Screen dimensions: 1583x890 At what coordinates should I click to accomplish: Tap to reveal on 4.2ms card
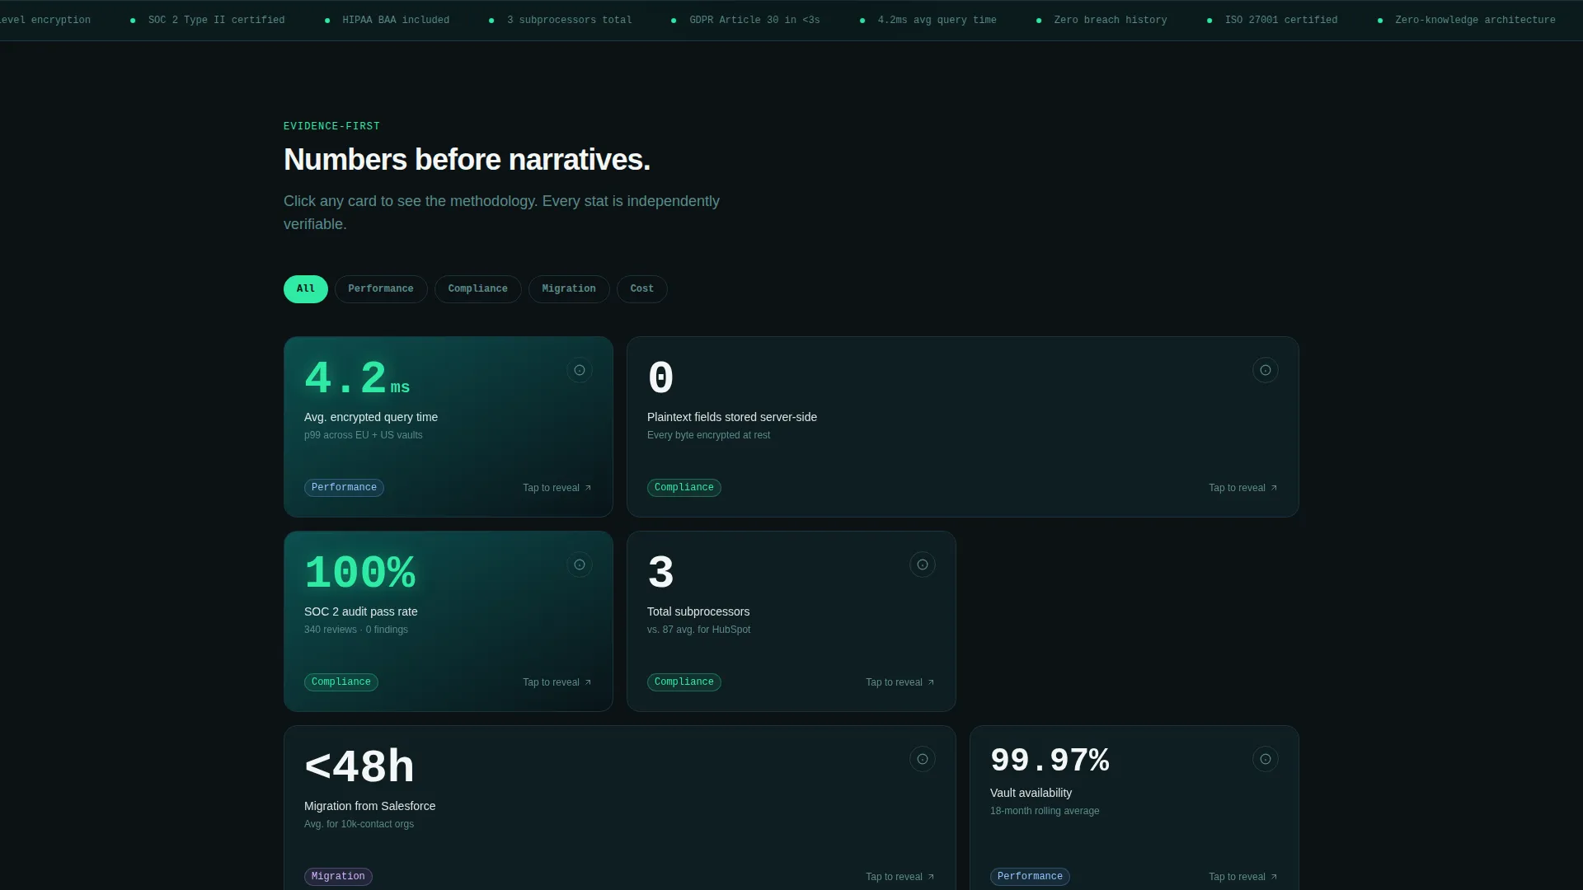click(x=557, y=488)
